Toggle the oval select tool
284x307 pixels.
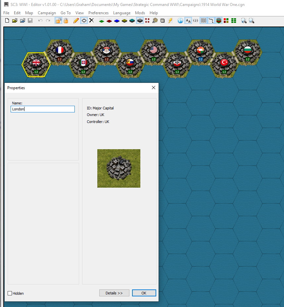(84, 21)
